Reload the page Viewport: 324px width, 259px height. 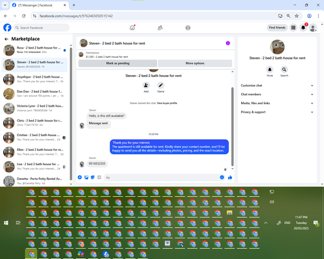tap(24, 16)
